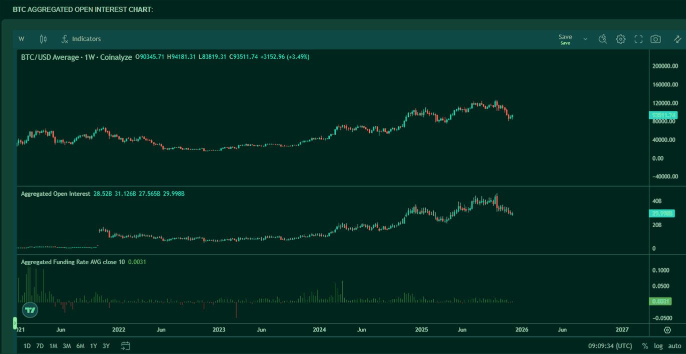The height and width of the screenshot is (354, 686).
Task: Open the W timeframe selector
Action: click(x=21, y=38)
